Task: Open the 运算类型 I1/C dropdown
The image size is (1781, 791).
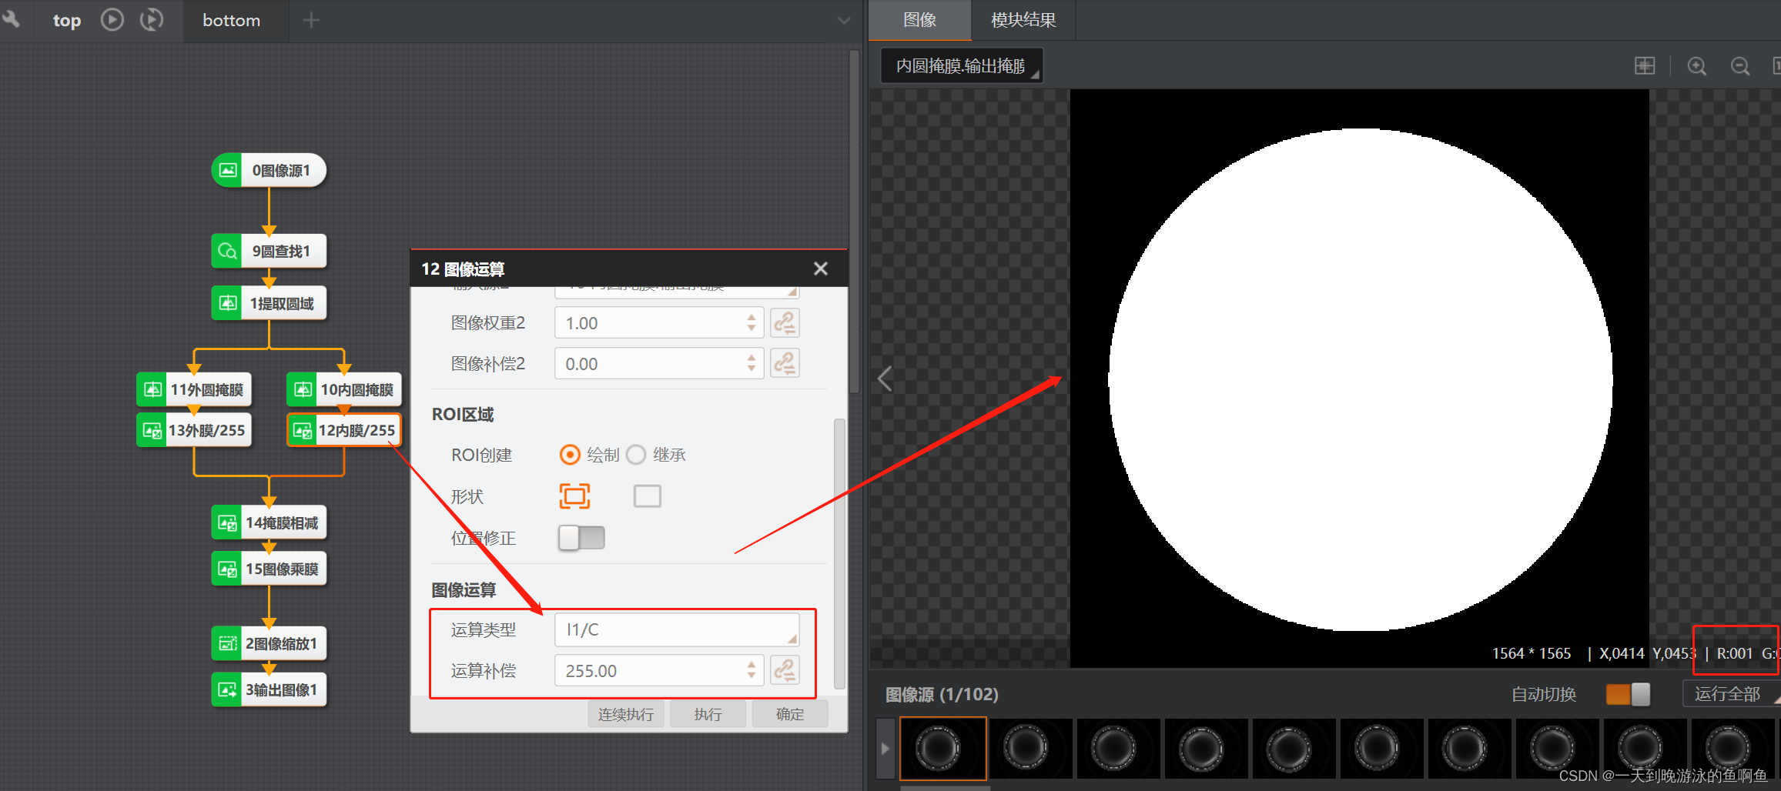Action: click(x=677, y=629)
